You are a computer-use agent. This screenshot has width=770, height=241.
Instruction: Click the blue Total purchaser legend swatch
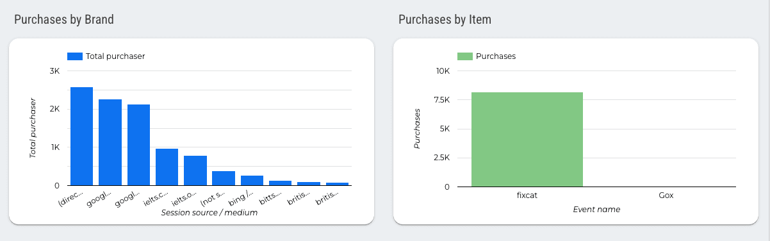75,56
